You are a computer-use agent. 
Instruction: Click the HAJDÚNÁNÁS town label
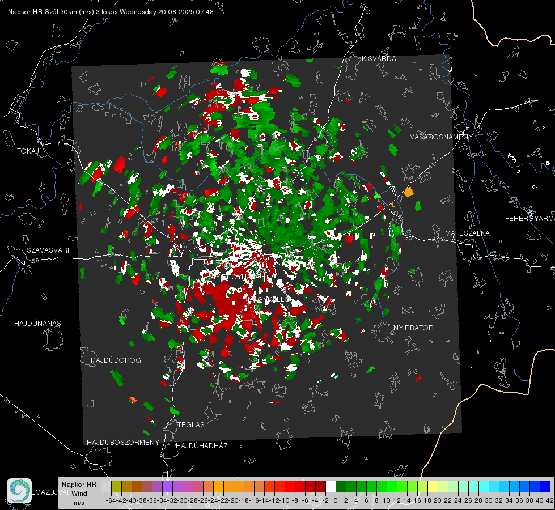point(37,324)
